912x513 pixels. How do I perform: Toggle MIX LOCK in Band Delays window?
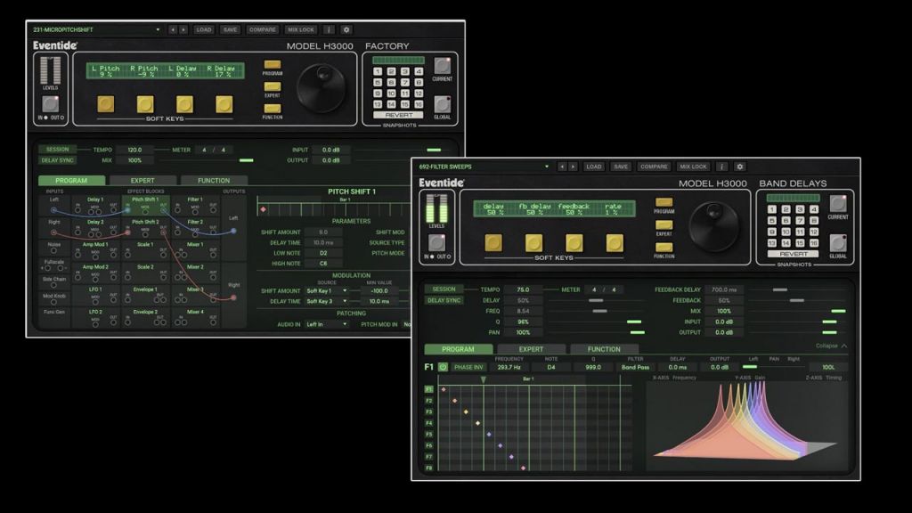tap(693, 167)
